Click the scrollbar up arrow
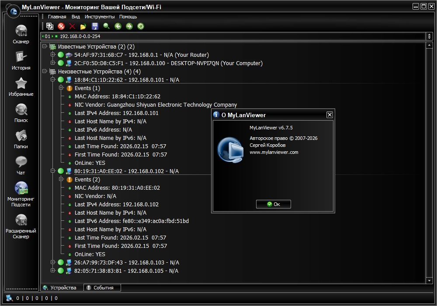Screen dimensions: 437x306 tap(429, 45)
